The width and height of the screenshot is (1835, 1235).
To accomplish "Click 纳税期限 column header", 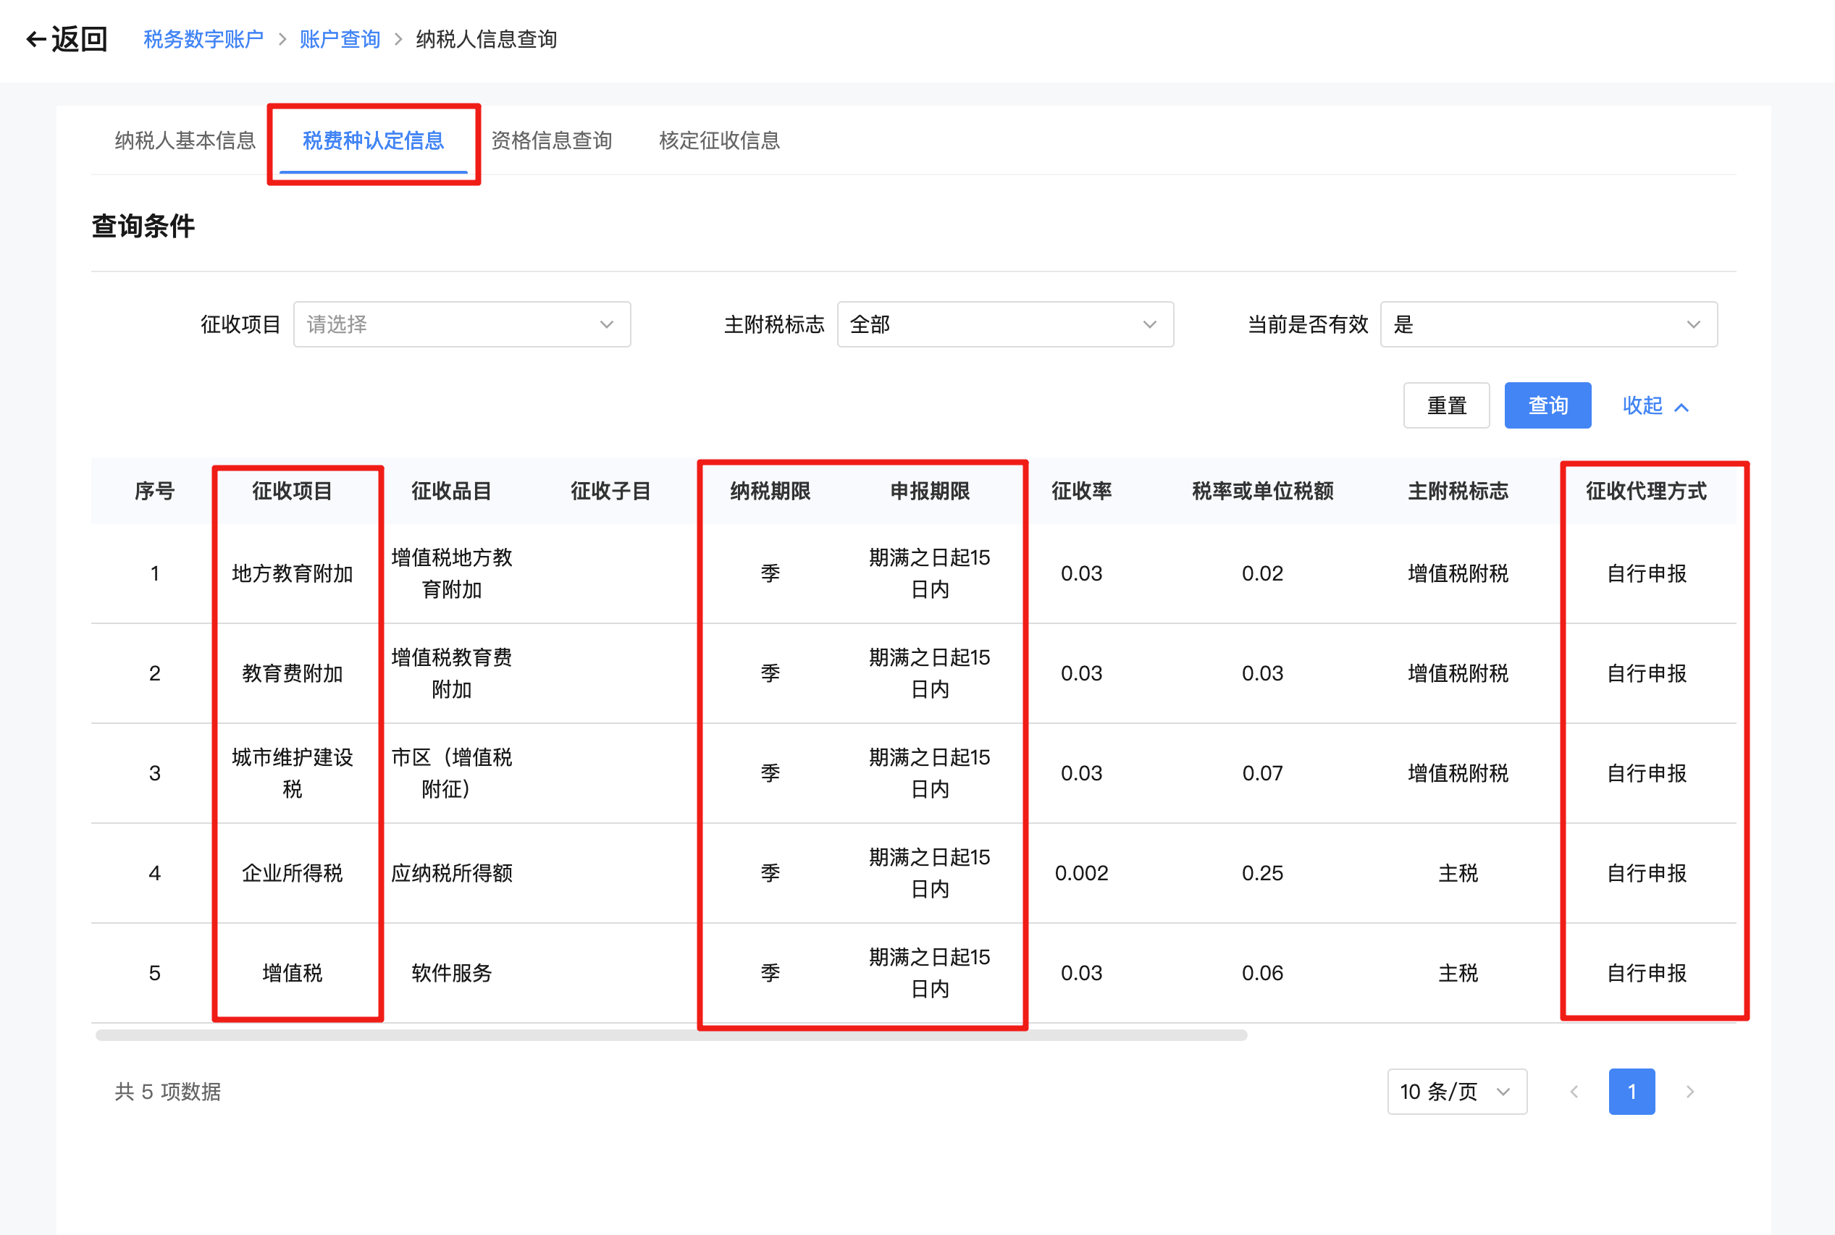I will [770, 491].
